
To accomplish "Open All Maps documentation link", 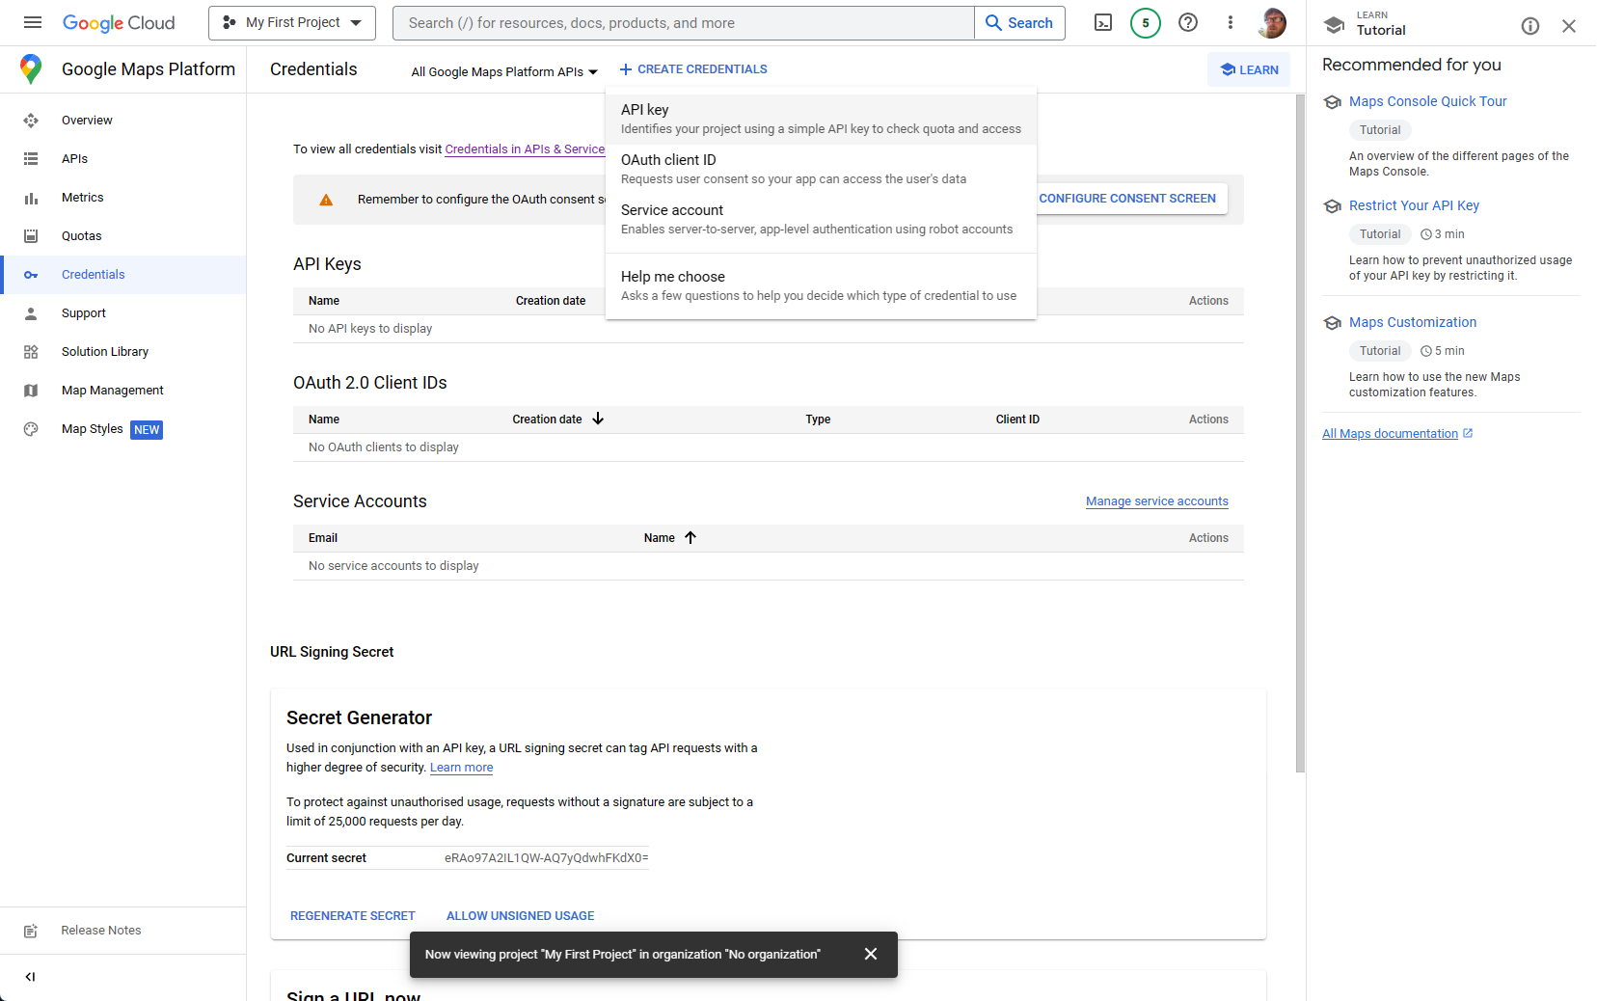I will (x=1397, y=434).
